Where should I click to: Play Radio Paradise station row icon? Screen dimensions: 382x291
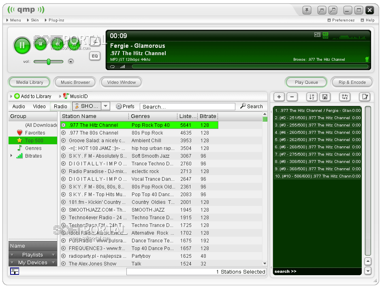pyautogui.click(x=64, y=171)
